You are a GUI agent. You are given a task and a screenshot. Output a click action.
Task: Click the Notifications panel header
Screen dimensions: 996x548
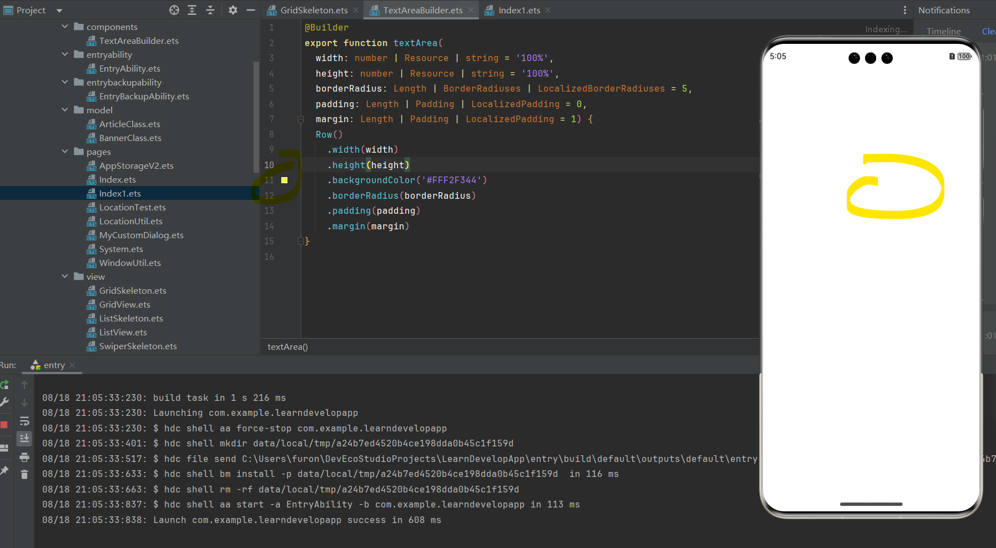point(944,10)
